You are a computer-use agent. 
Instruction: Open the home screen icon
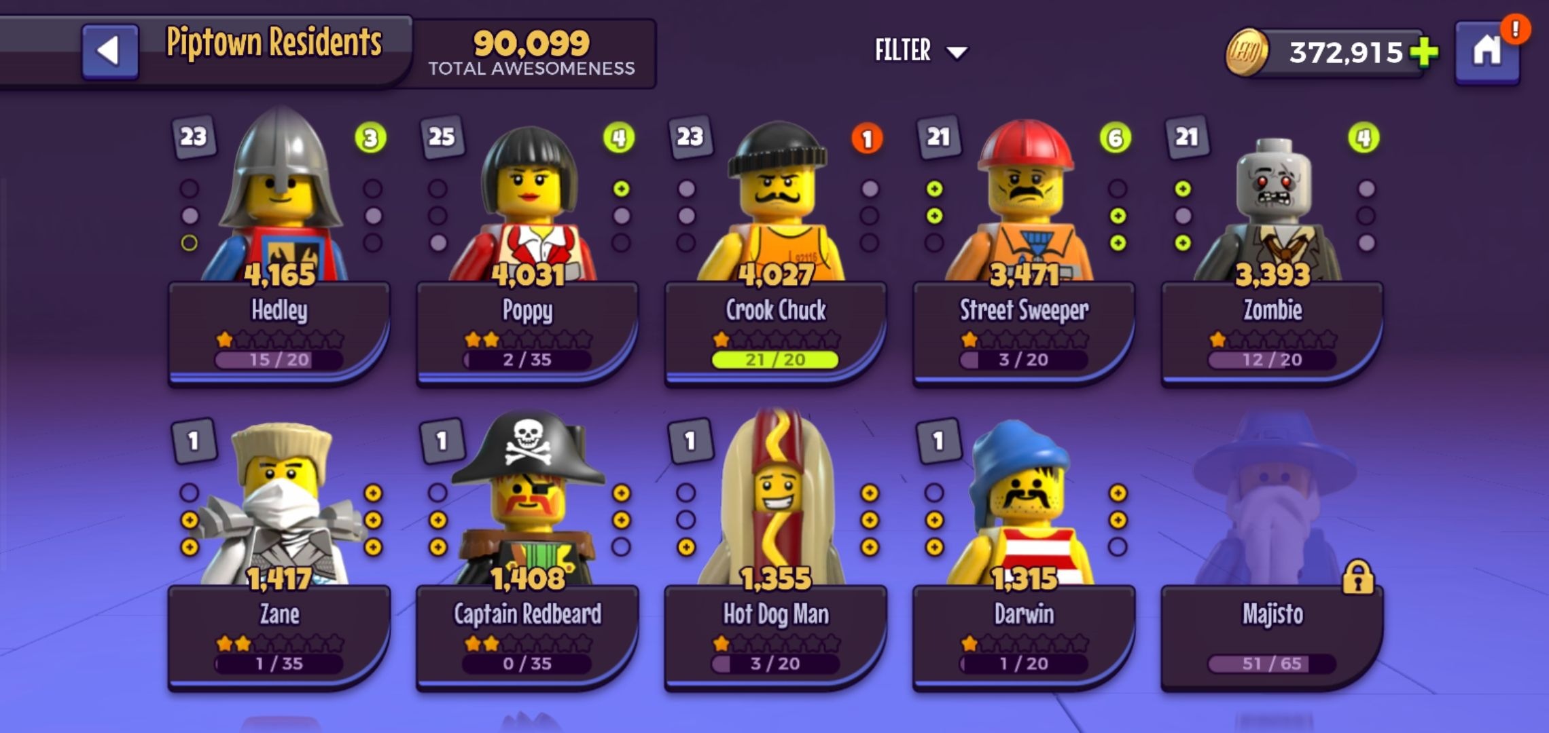(x=1486, y=52)
